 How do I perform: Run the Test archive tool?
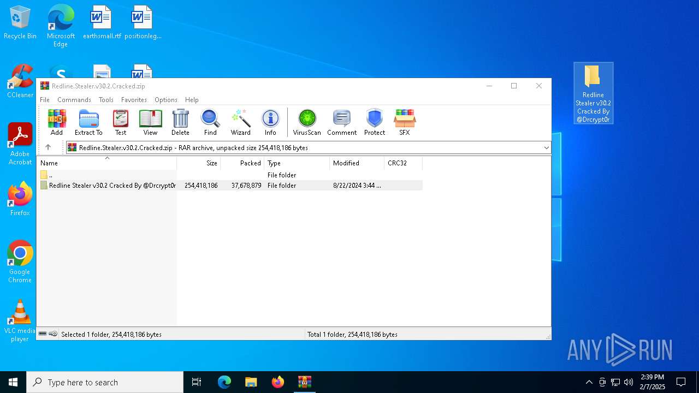pos(121,122)
